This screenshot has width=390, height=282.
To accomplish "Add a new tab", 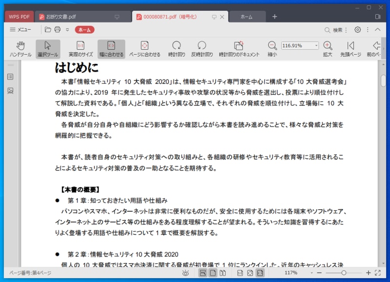I will 274,17.
